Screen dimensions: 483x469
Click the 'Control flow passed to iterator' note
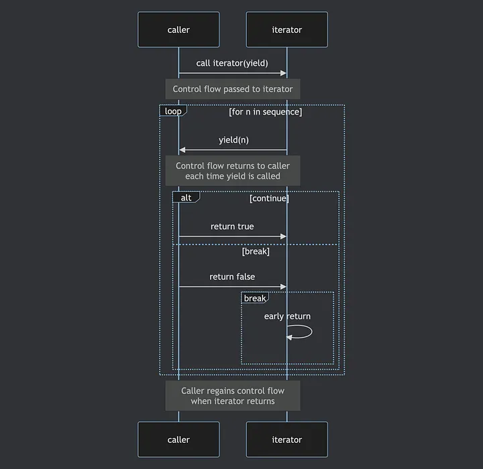(x=233, y=89)
